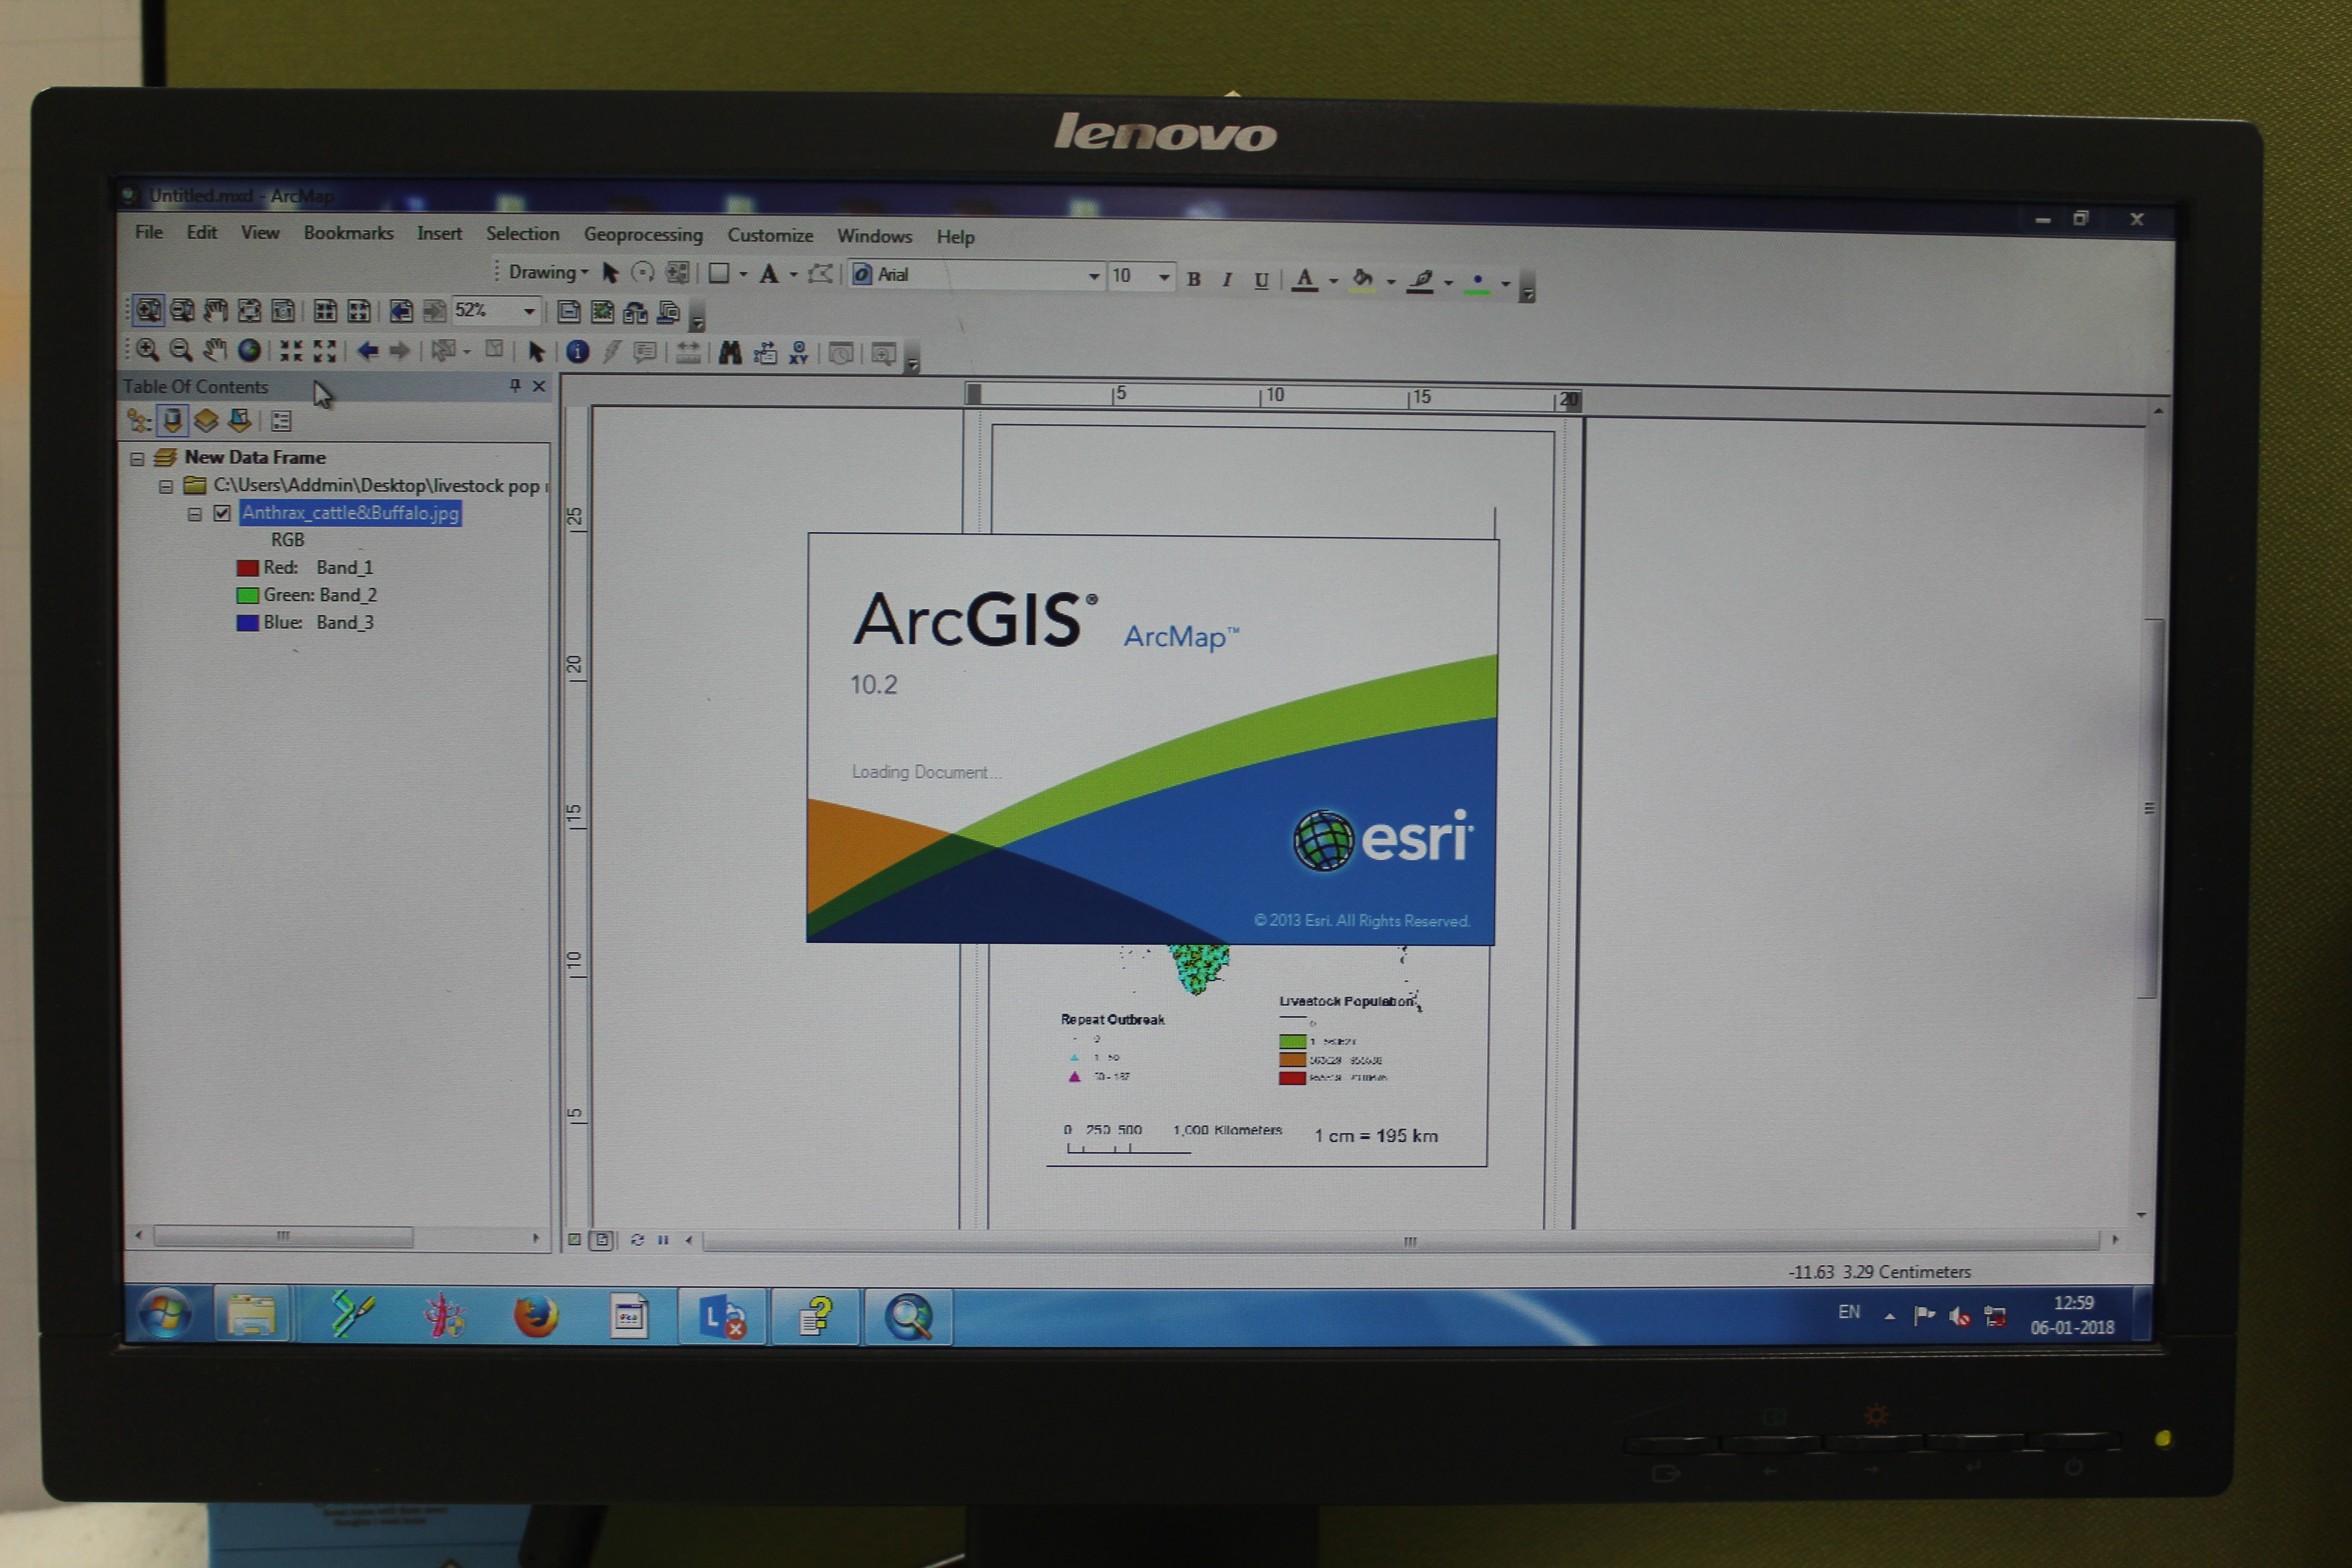Click layout Zoom Whole Page icon

point(250,310)
